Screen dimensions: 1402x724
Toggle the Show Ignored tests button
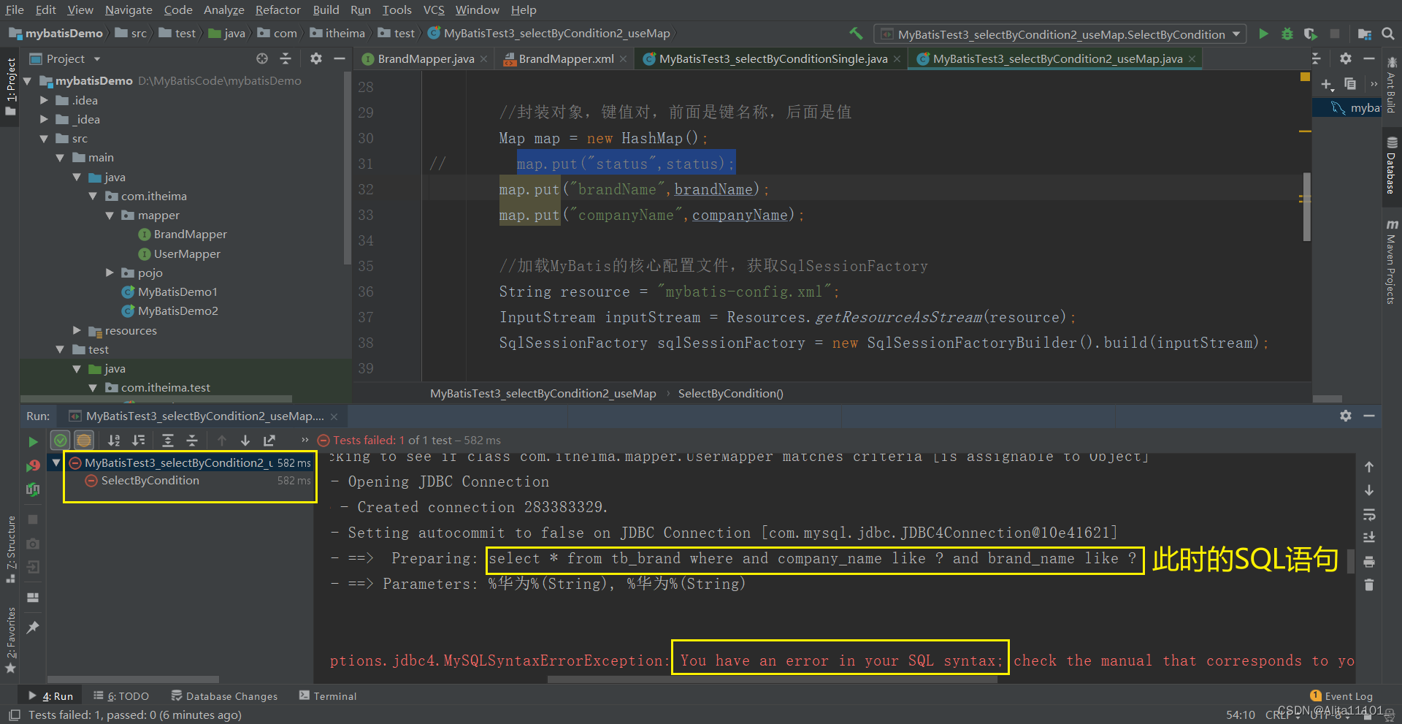coord(84,441)
